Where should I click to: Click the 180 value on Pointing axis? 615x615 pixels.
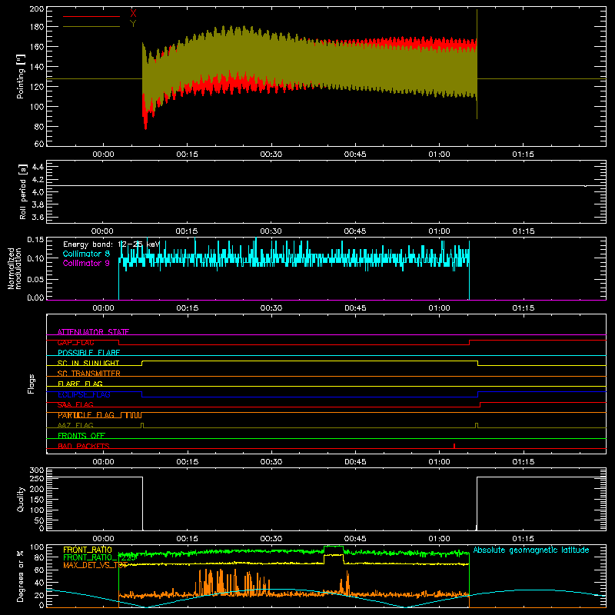click(x=37, y=27)
